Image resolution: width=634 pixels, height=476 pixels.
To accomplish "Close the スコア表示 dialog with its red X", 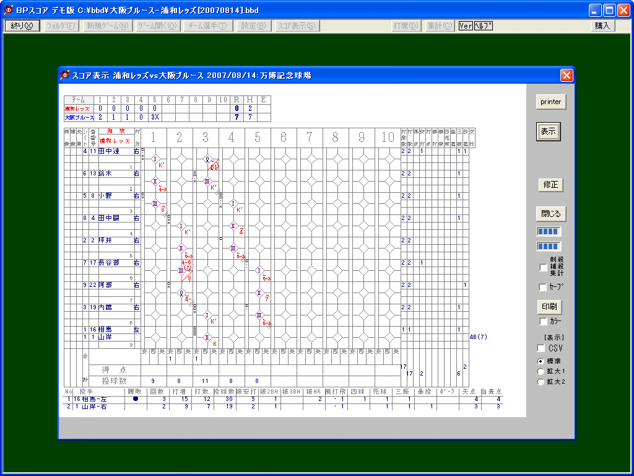I will pyautogui.click(x=567, y=75).
